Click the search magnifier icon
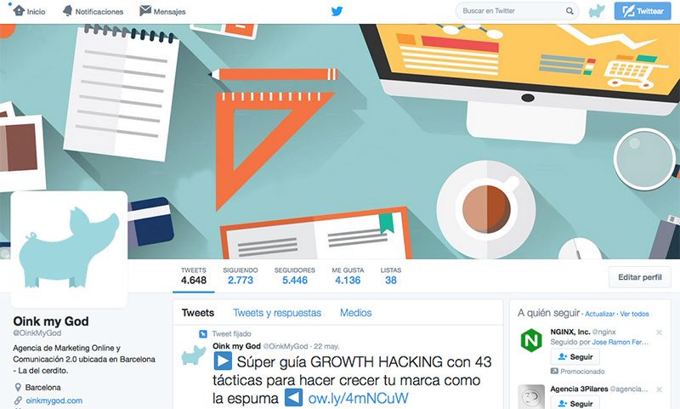Image resolution: width=680 pixels, height=409 pixels. coord(569,11)
